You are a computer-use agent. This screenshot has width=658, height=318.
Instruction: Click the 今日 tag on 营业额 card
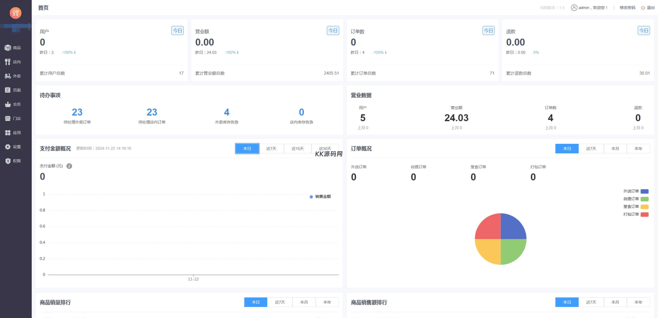click(x=333, y=31)
